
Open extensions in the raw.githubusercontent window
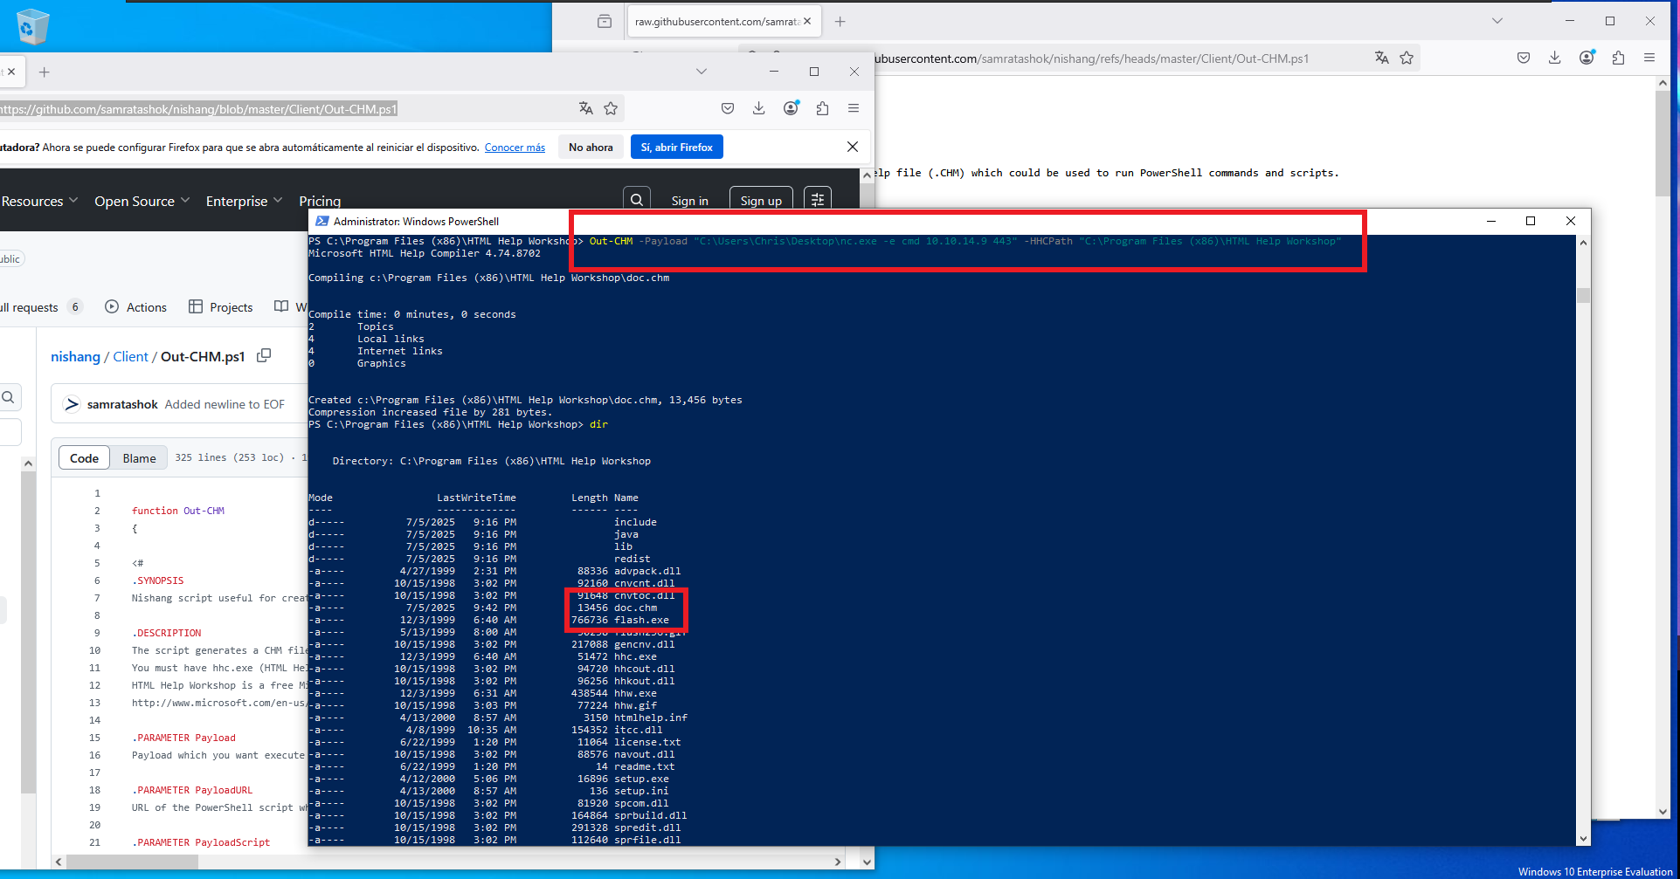[x=1619, y=58]
